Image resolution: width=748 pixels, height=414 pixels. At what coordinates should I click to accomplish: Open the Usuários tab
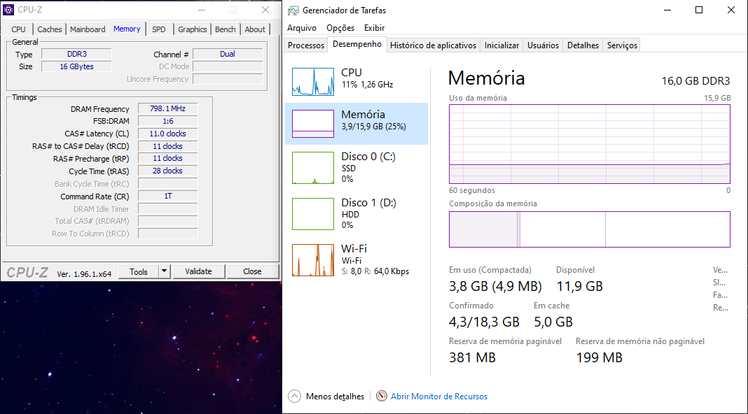[543, 45]
